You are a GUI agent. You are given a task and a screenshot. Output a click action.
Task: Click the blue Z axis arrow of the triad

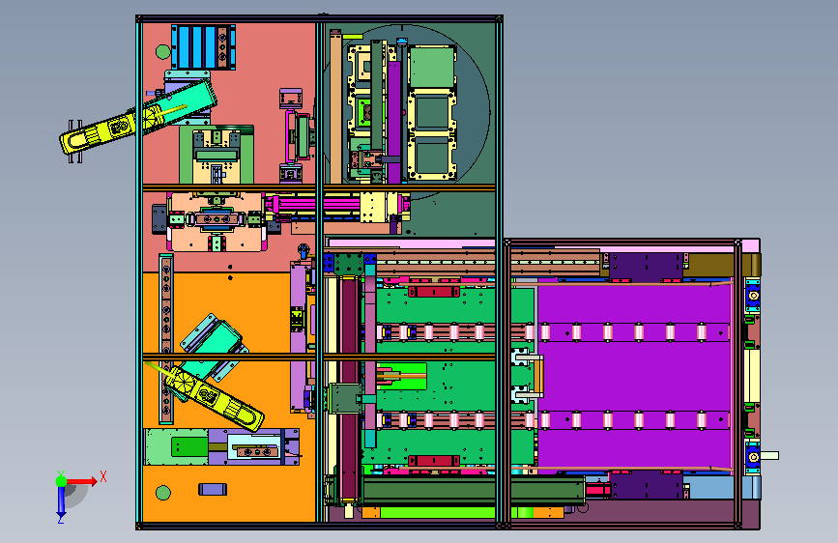[x=62, y=501]
